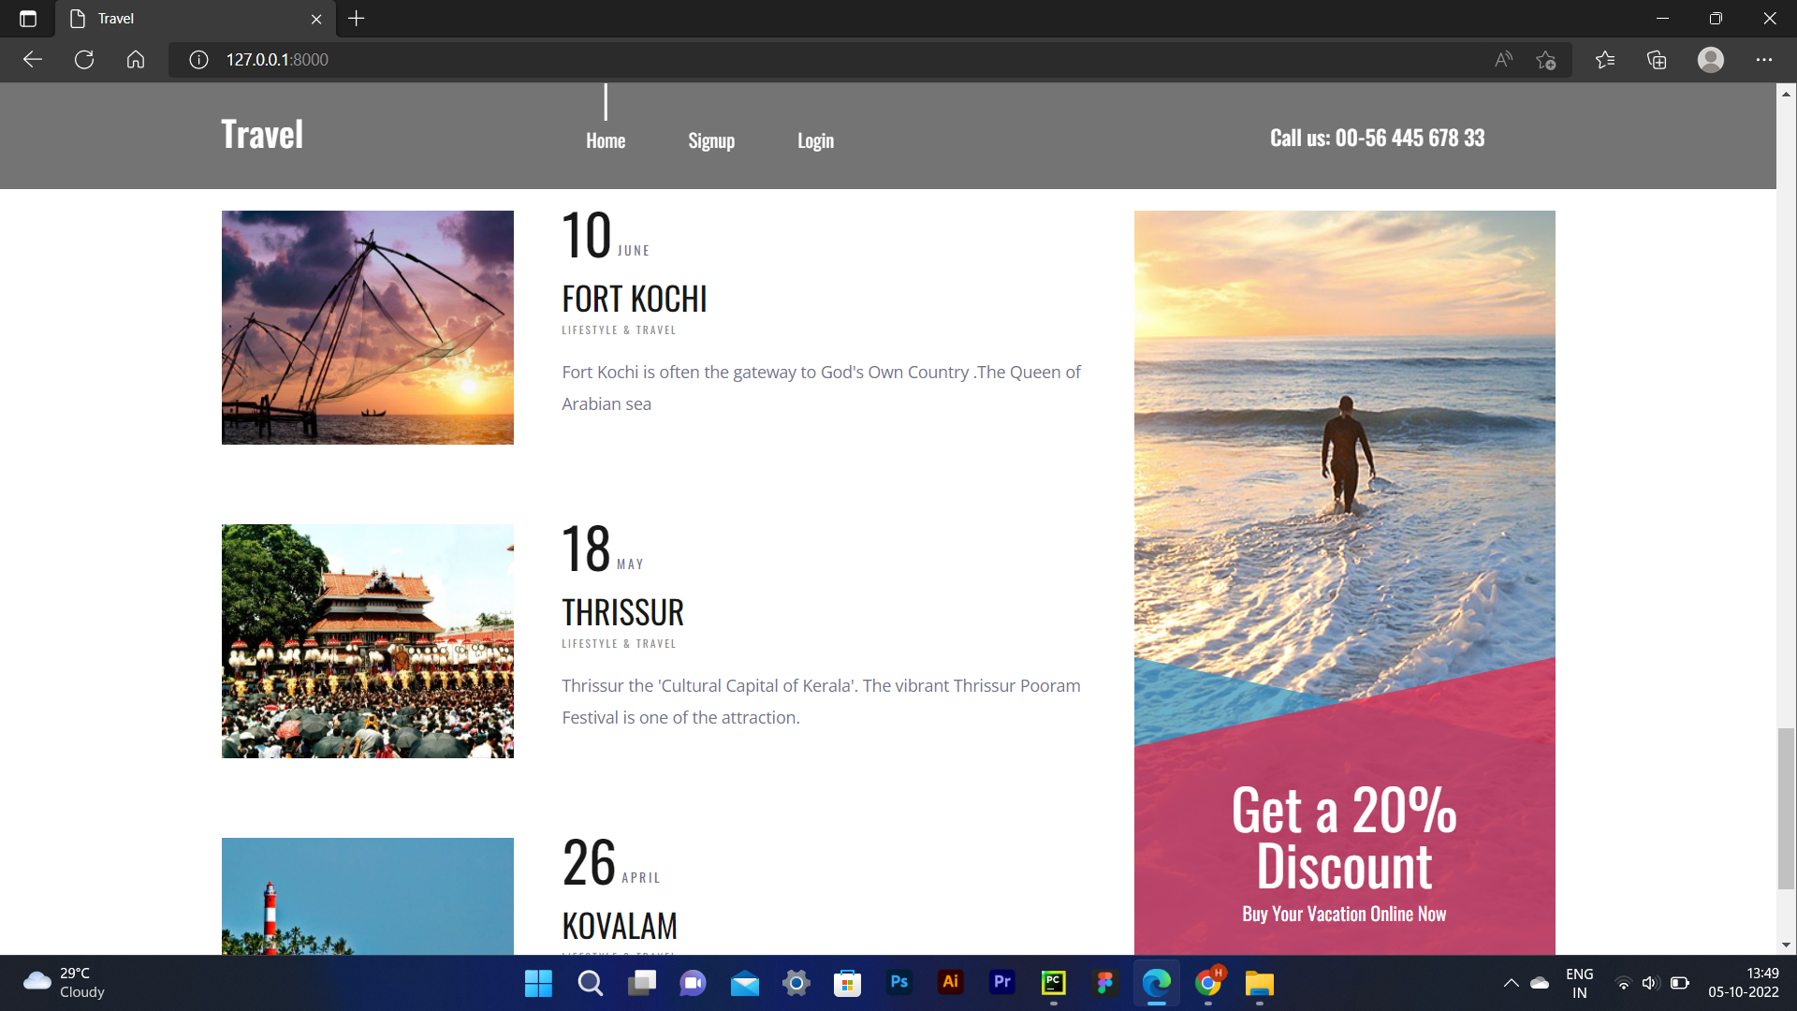Open the browser profile icon
The height and width of the screenshot is (1011, 1797).
pyautogui.click(x=1711, y=59)
